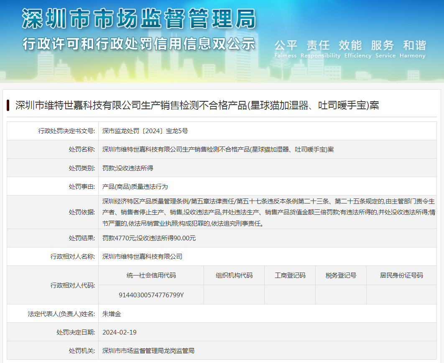Click the 处罚依据 legal basis paragraph
This screenshot has width=444, height=363.
pos(269,212)
